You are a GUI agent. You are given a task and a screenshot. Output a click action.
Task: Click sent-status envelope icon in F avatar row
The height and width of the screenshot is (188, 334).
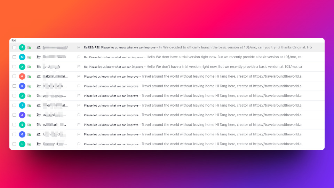coord(29,48)
